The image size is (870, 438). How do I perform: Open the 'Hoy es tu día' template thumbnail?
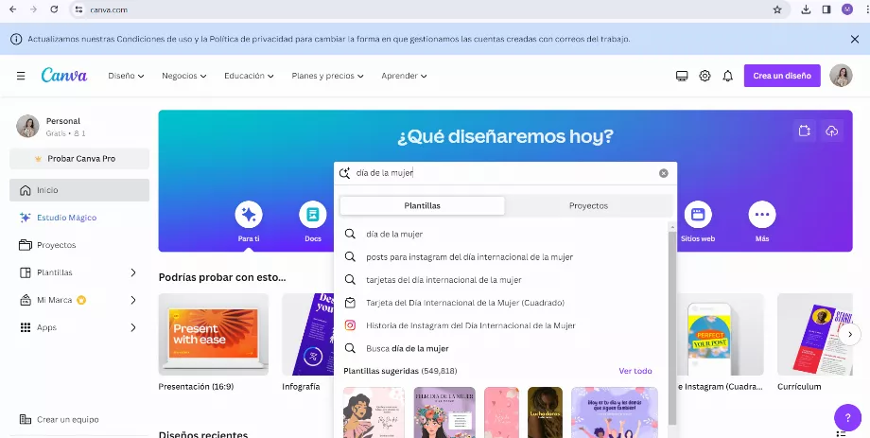[x=615, y=412]
